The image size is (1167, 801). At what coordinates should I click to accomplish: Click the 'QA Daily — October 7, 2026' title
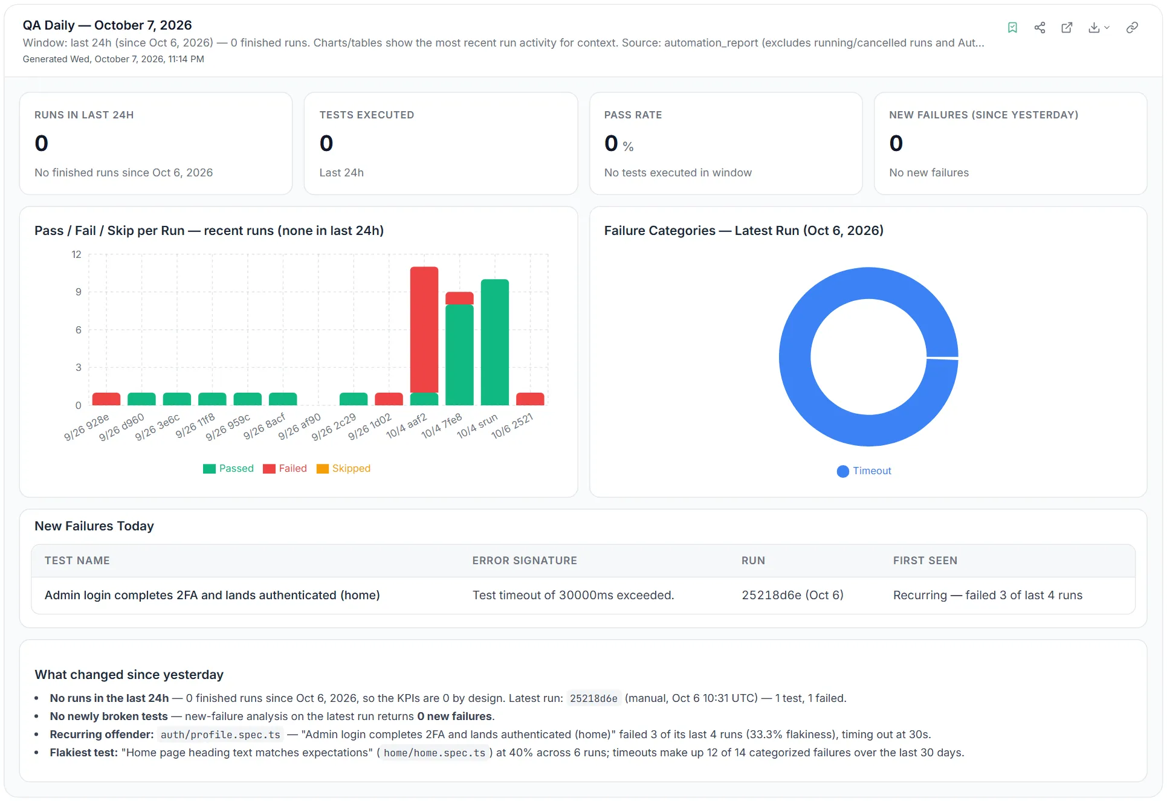tap(107, 25)
